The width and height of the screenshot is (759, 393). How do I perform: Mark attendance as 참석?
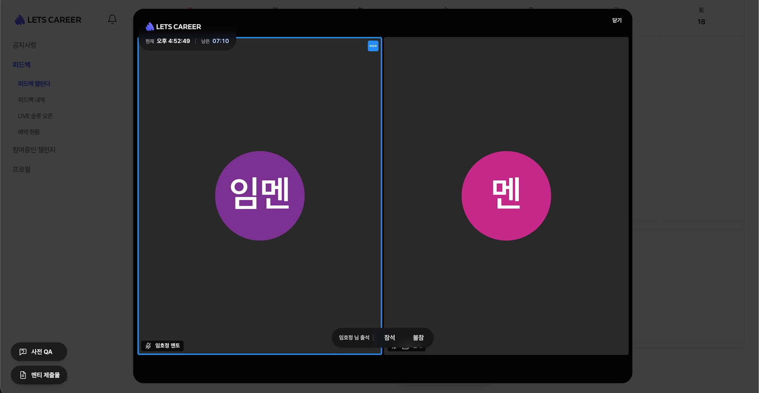390,337
